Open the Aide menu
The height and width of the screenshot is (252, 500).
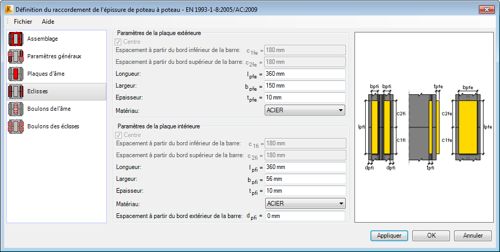pyautogui.click(x=48, y=22)
